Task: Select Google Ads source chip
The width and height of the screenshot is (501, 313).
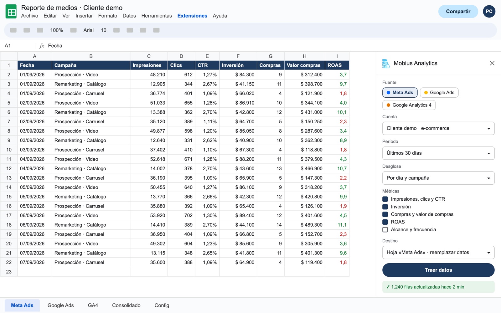Action: tap(439, 93)
